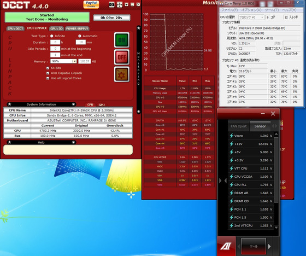The image size is (306, 256).
Task: Click the 2nd VTTCPU lightning bolt icon
Action: pyautogui.click(x=232, y=225)
